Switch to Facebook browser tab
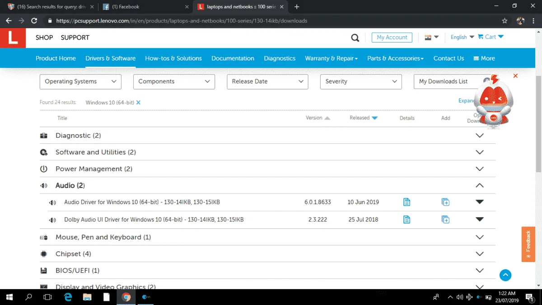This screenshot has width=542, height=305. coord(146,7)
